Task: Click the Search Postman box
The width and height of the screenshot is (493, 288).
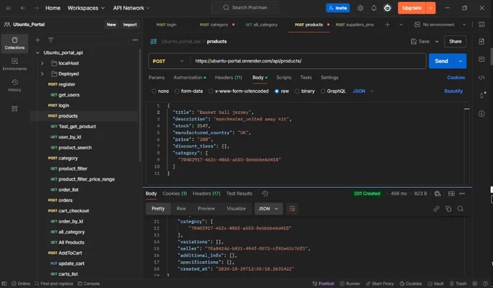Action: (245, 7)
